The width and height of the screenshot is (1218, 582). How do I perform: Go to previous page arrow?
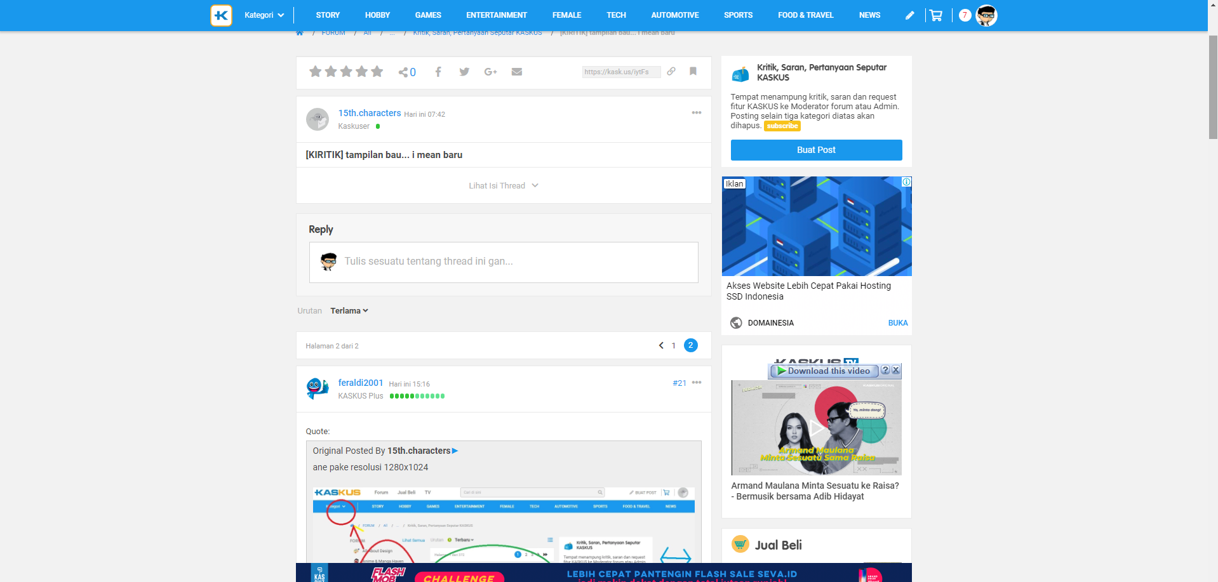coord(661,345)
